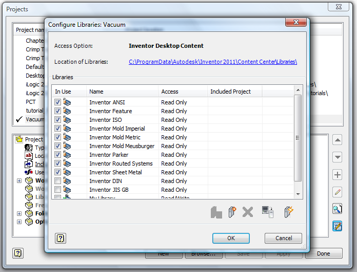The height and width of the screenshot is (272, 357).
Task: Select Inventor Mold Meusburger name cell
Action: point(122,146)
